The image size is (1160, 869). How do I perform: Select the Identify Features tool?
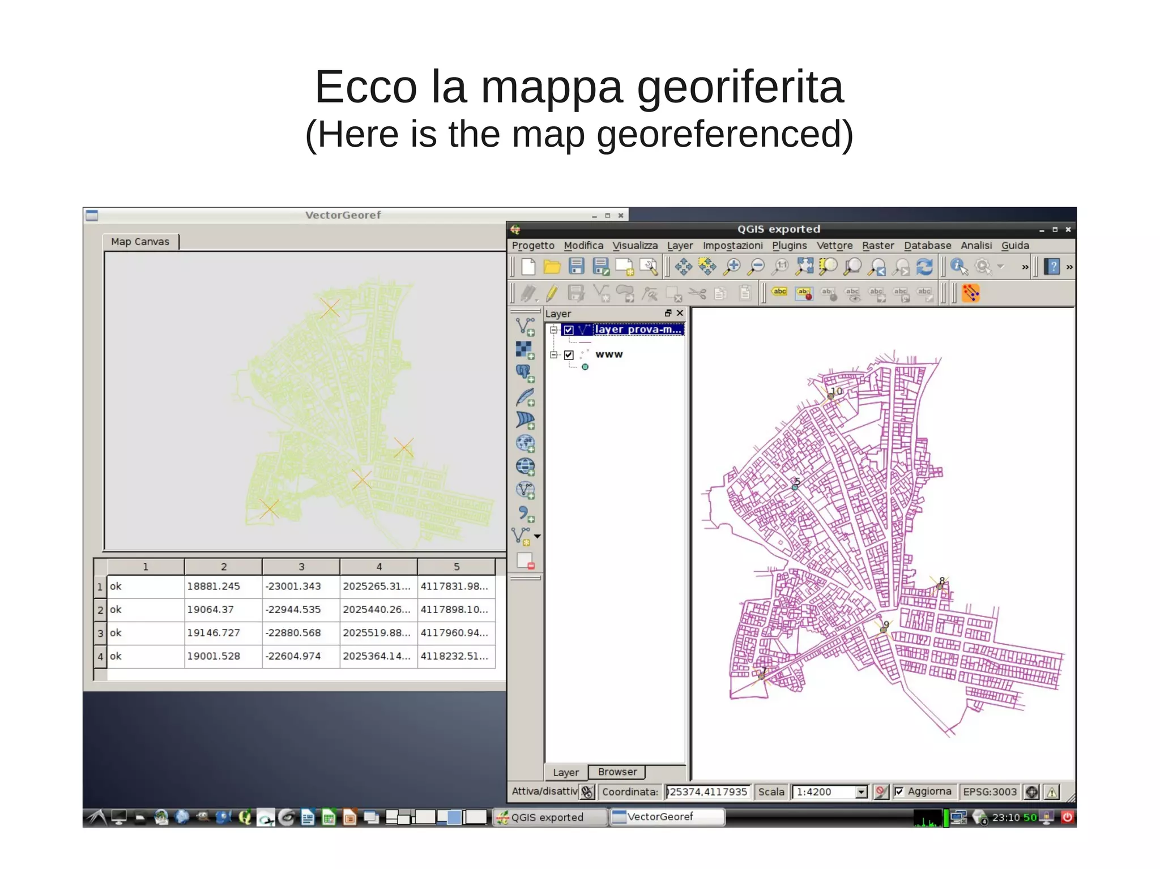pyautogui.click(x=959, y=267)
